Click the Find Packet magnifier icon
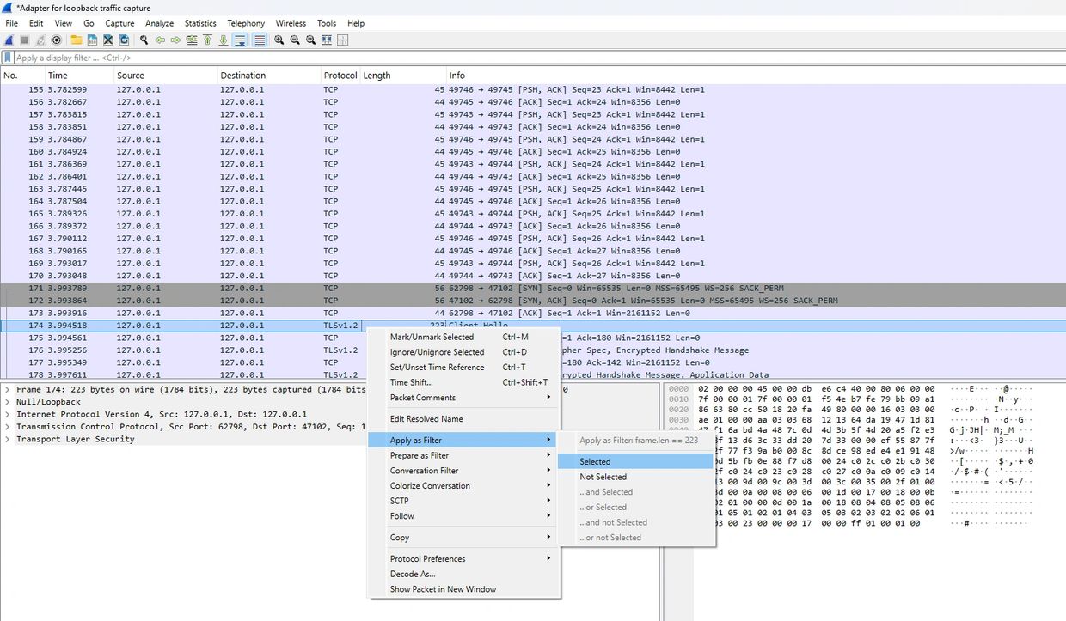 click(144, 40)
